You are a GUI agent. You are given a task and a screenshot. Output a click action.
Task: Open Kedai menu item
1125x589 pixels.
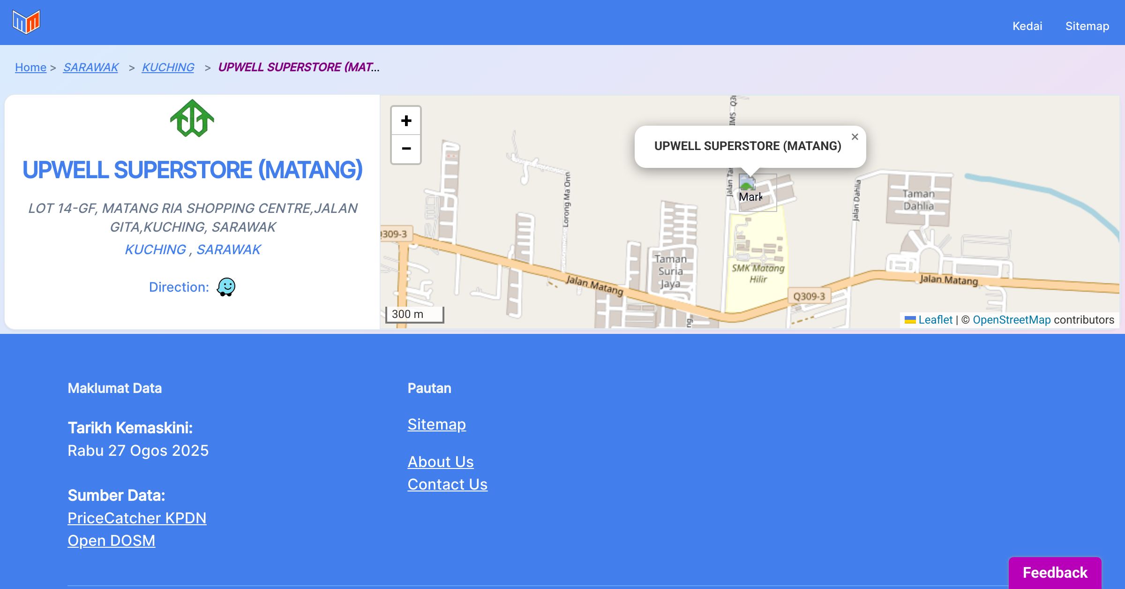[x=1027, y=26]
